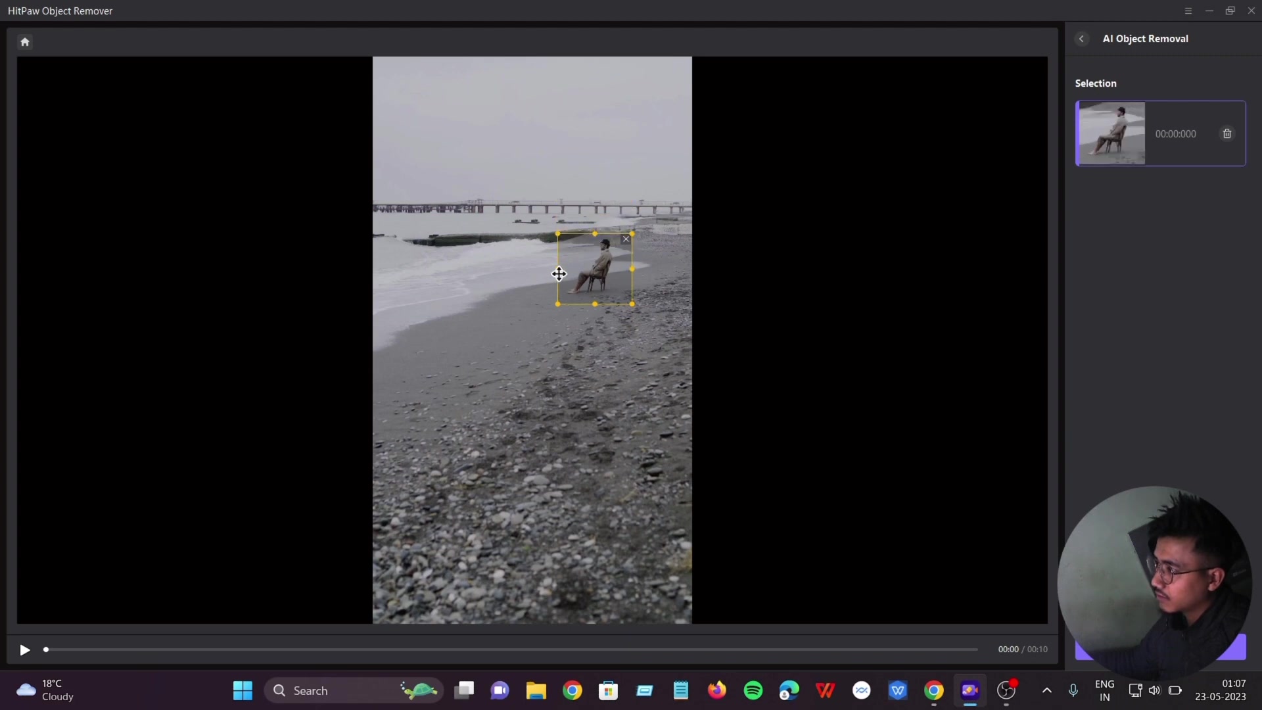Open File Explorer from taskbar
The image size is (1262, 710).
[536, 690]
